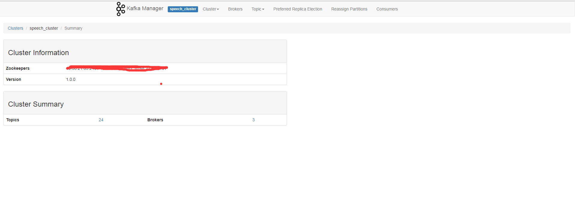Expand the Topic dropdown menu
The height and width of the screenshot is (221, 575).
[x=258, y=9]
